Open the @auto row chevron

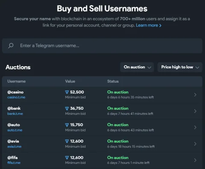[195, 128]
